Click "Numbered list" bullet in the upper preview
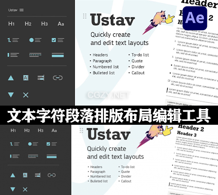The image size is (218, 195). click(x=106, y=67)
